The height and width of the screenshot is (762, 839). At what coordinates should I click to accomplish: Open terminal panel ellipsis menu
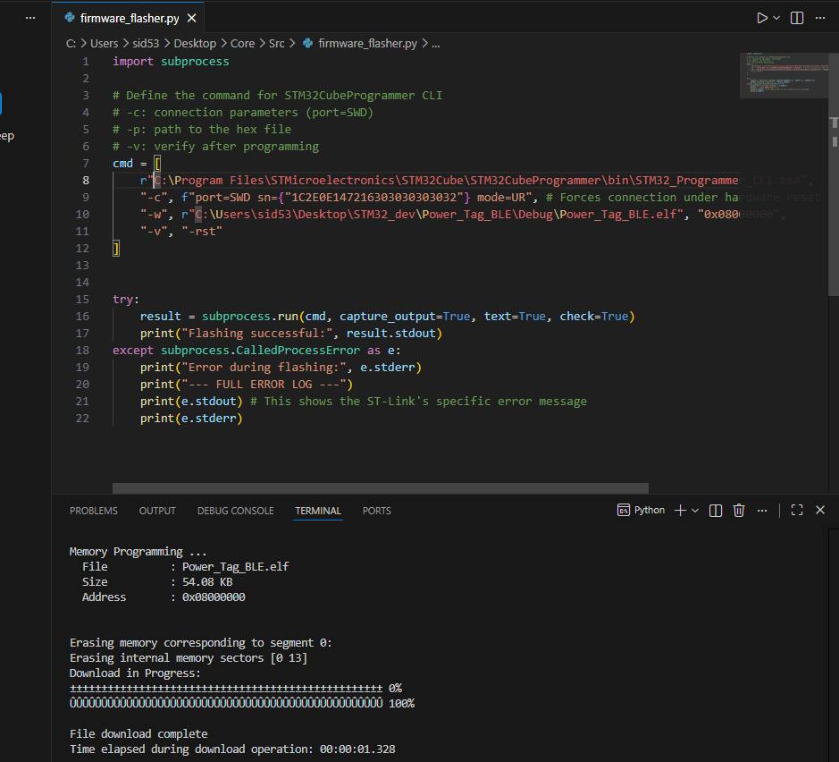[762, 511]
